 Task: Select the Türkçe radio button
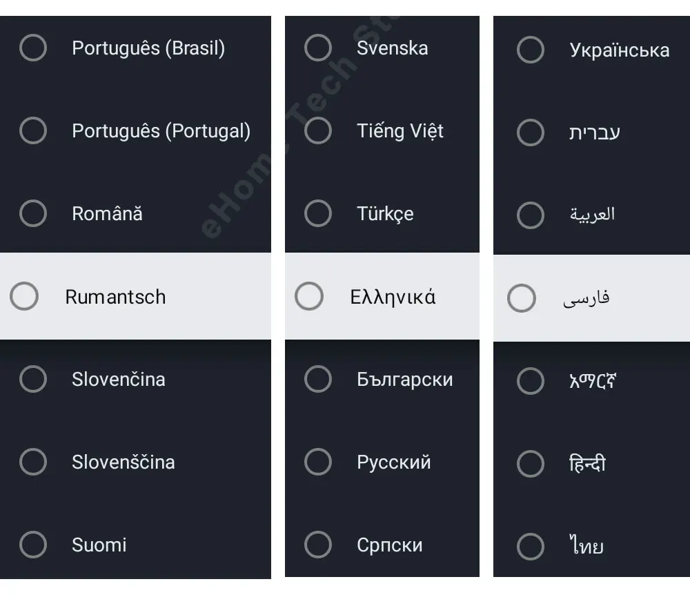[318, 213]
